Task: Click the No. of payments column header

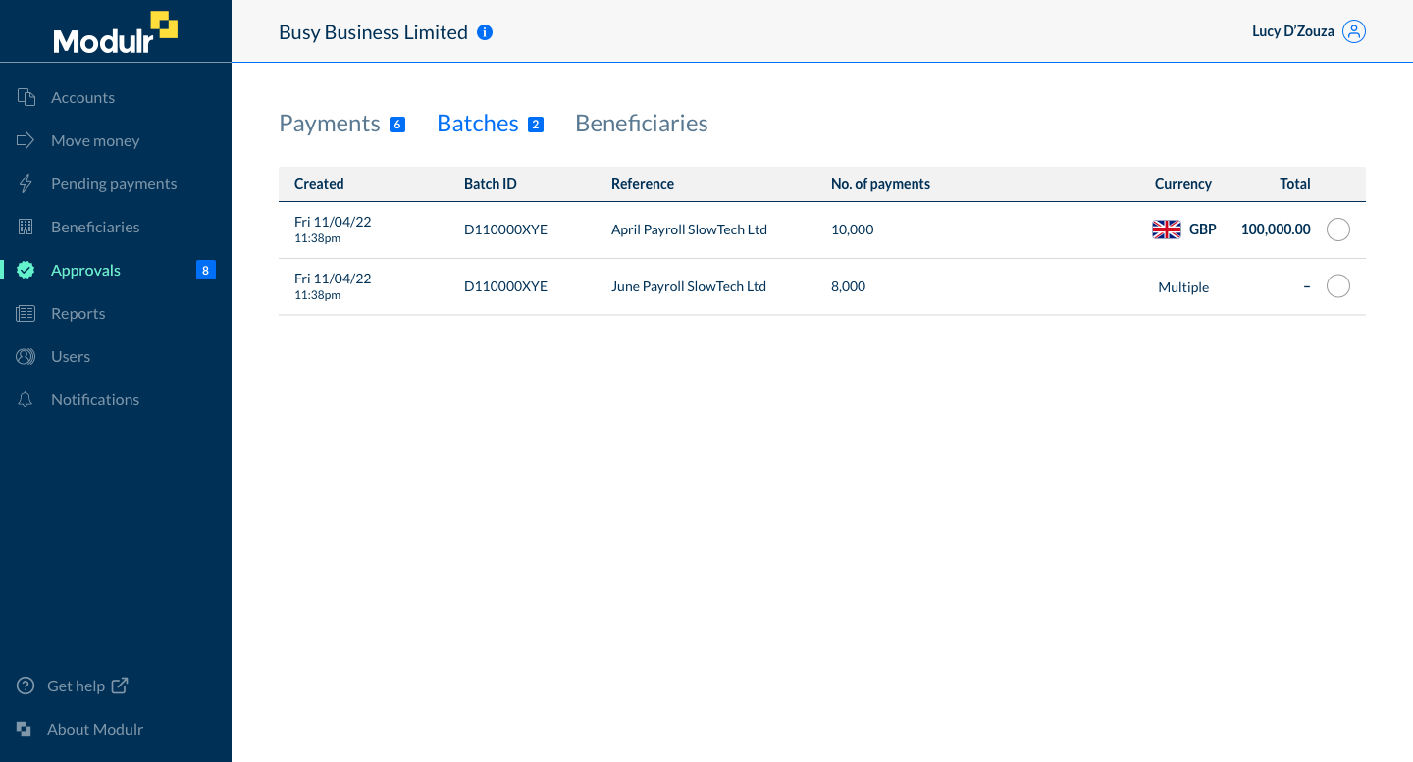Action: click(880, 184)
